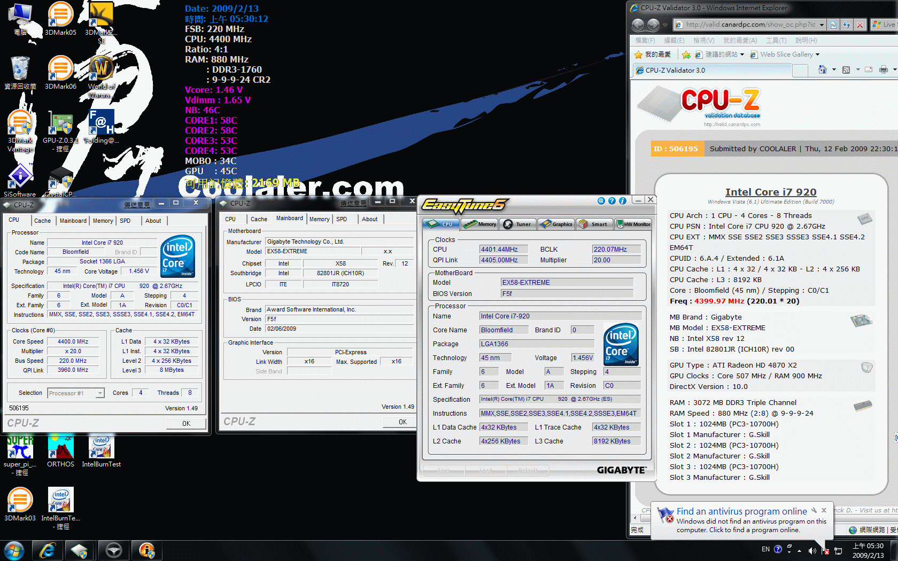
Task: Open IE home button dropdown arrow
Action: click(x=834, y=69)
